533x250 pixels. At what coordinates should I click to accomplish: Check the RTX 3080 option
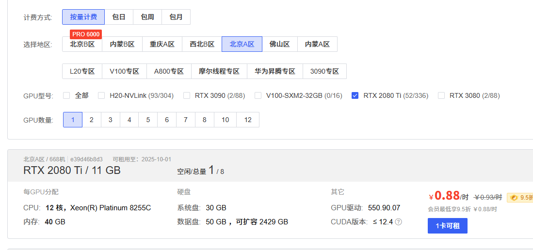[441, 95]
